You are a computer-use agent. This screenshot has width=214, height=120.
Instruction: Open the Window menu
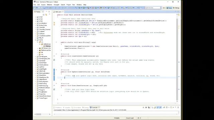pyautogui.click(x=79, y=5)
